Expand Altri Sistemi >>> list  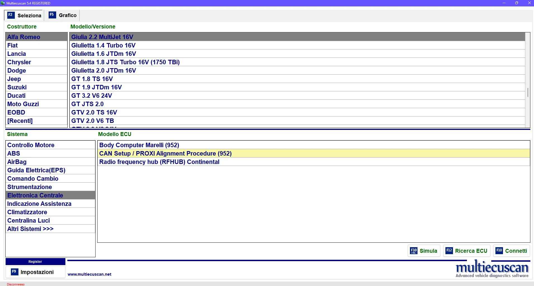click(50, 229)
